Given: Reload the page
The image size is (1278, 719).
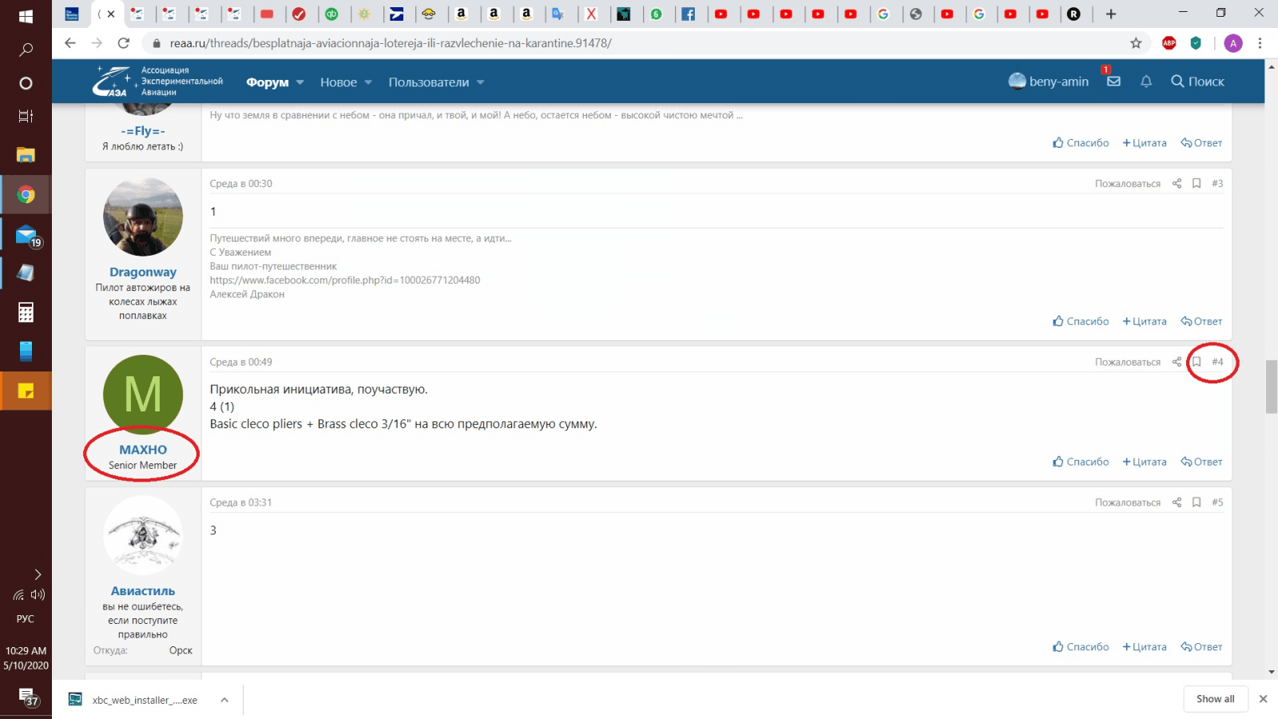Looking at the screenshot, I should click(x=123, y=43).
